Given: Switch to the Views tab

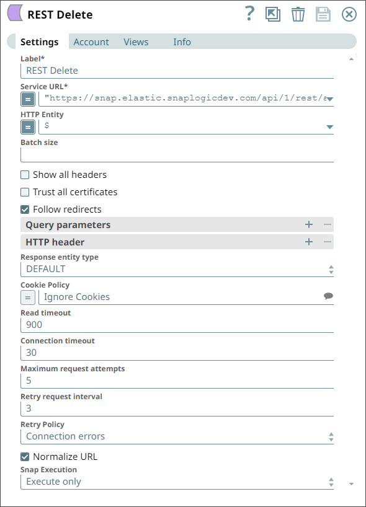Looking at the screenshot, I should (x=136, y=42).
